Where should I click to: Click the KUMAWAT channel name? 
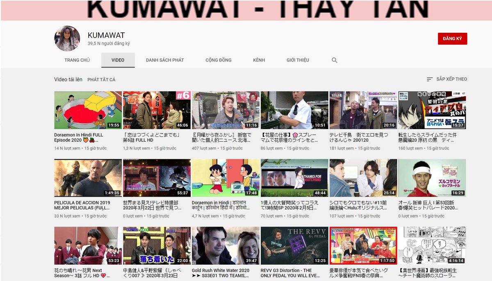pos(106,35)
